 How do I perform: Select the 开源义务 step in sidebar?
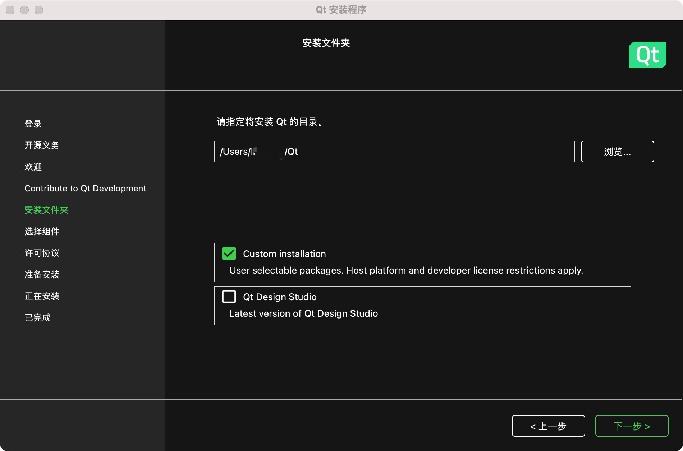(x=42, y=145)
